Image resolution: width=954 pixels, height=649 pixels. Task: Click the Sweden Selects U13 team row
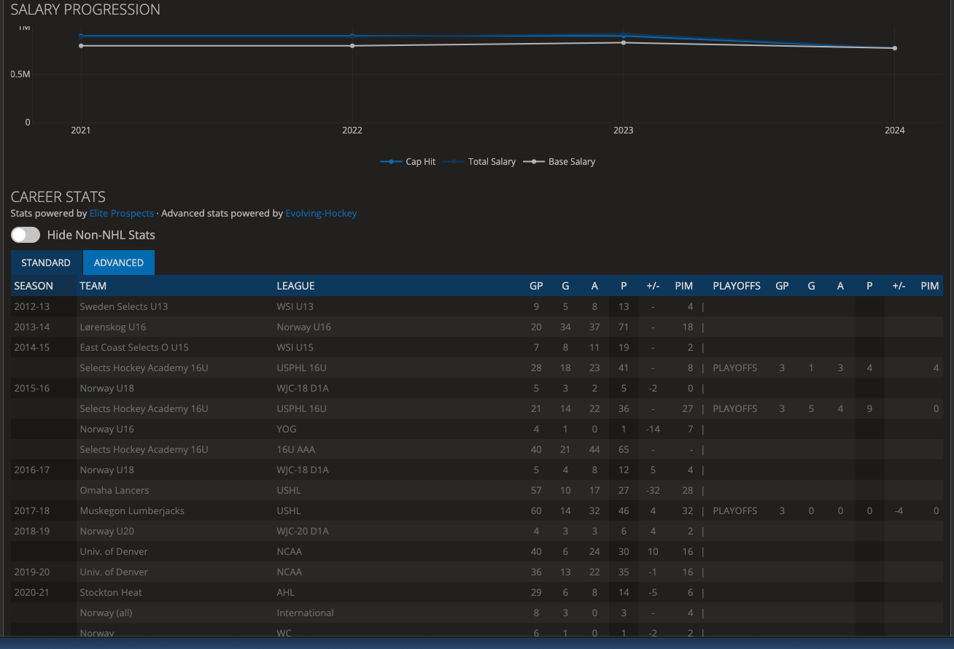point(477,306)
